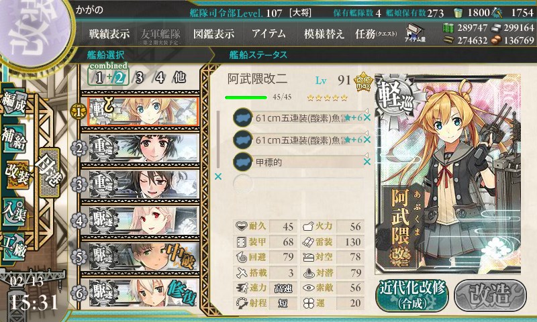The width and height of the screenshot is (537, 322).
Task: Open the 補給 (supply) sidebar icon
Action: tap(14, 139)
